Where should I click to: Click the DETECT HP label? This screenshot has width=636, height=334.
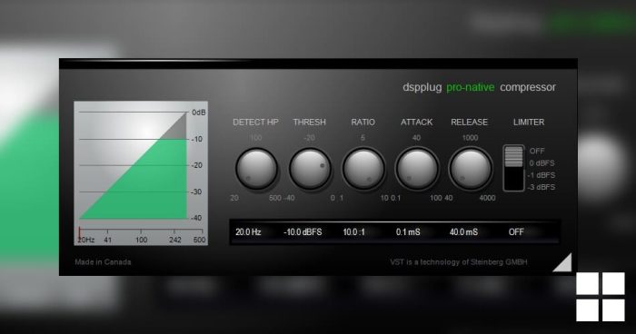pos(255,122)
